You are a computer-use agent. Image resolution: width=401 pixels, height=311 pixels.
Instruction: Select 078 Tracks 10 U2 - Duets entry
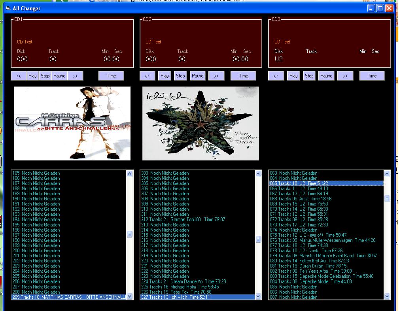[326, 251]
